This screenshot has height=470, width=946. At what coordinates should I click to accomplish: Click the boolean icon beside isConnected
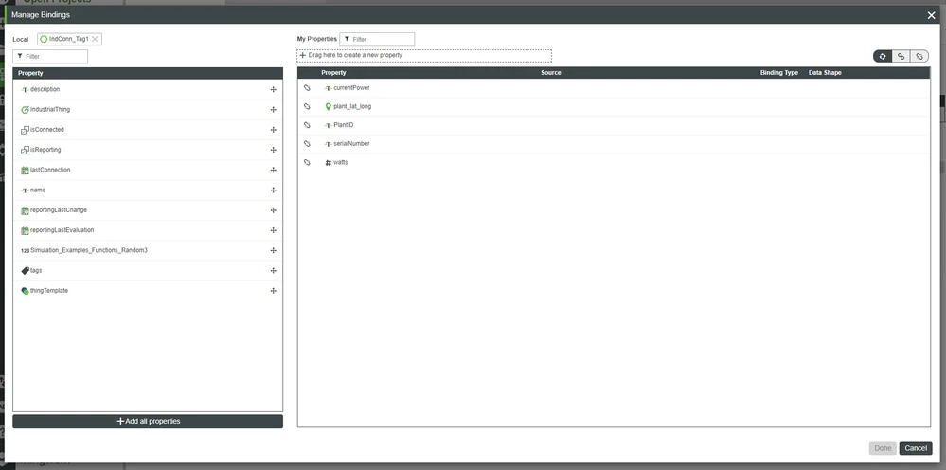point(25,131)
